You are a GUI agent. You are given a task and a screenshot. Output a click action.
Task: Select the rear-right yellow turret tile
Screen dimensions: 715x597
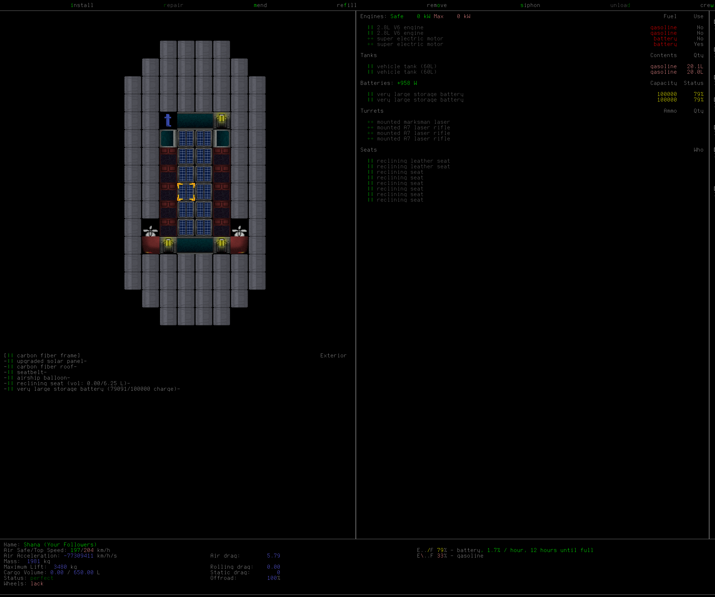tap(222, 245)
